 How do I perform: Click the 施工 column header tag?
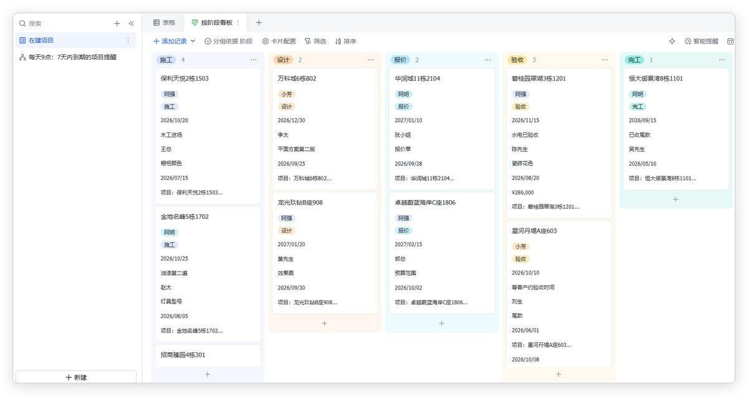tap(166, 60)
